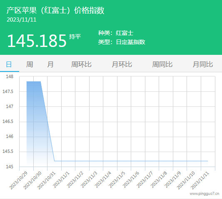The image size is (222, 199).
Task: Select the 日 daily tab
Action: 9,64
